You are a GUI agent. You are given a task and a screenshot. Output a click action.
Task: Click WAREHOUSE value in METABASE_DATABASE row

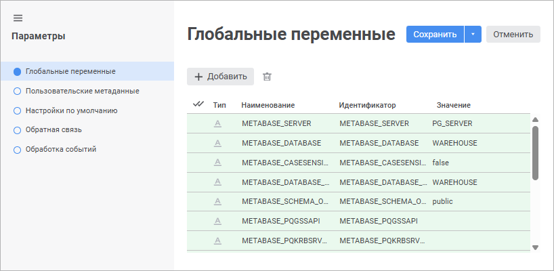tap(454, 143)
